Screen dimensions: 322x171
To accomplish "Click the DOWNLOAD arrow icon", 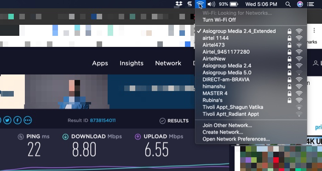I will 65,137.
